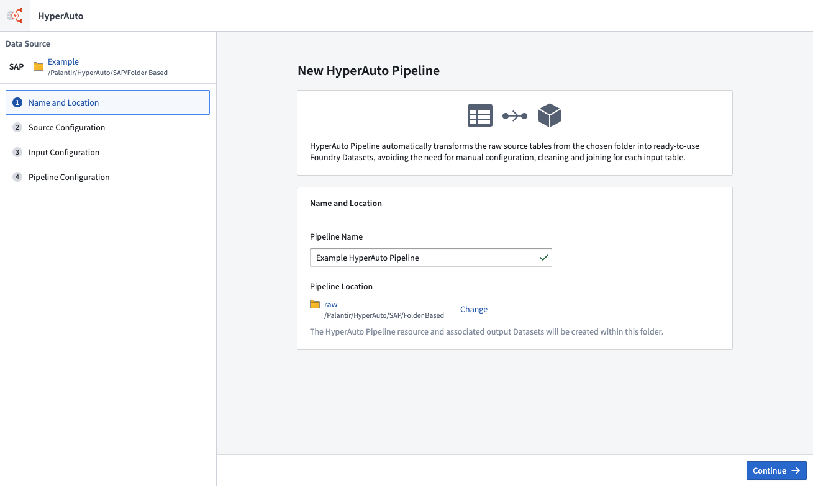Click the arrow icon on Continue button
Image resolution: width=813 pixels, height=486 pixels.
tap(796, 470)
